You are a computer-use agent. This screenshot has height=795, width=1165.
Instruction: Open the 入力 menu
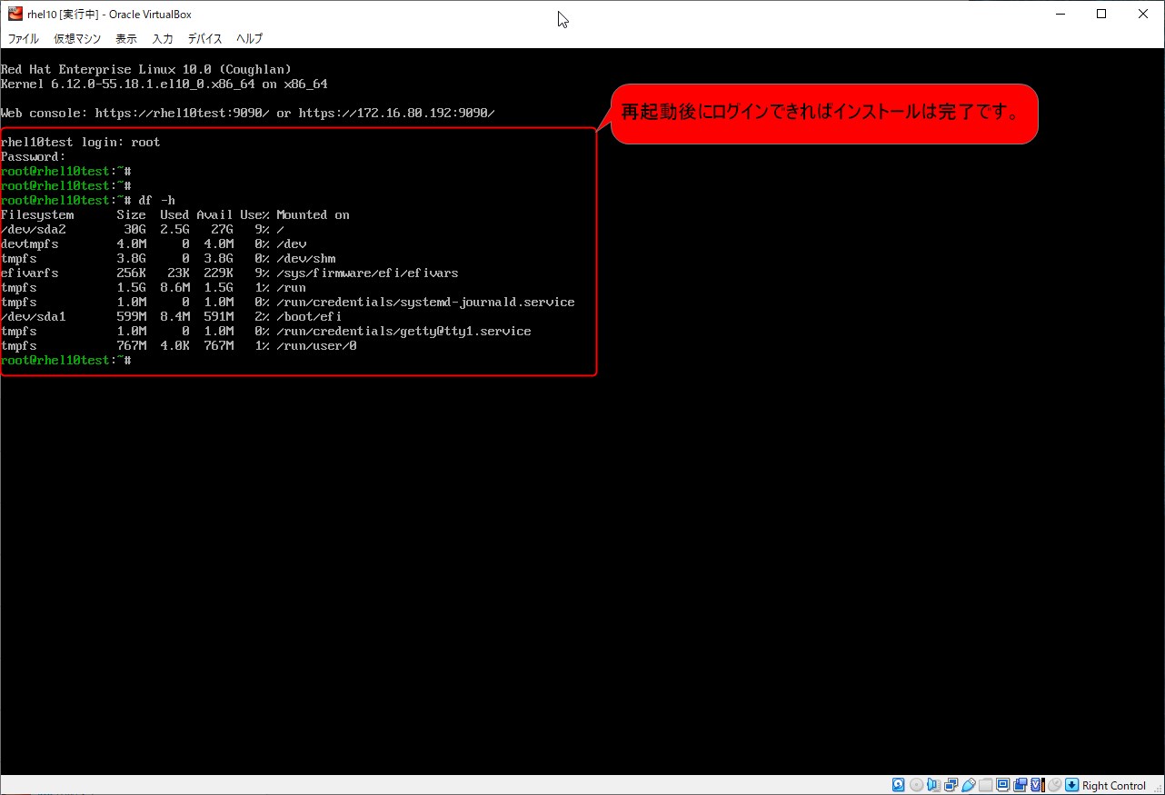click(x=163, y=38)
